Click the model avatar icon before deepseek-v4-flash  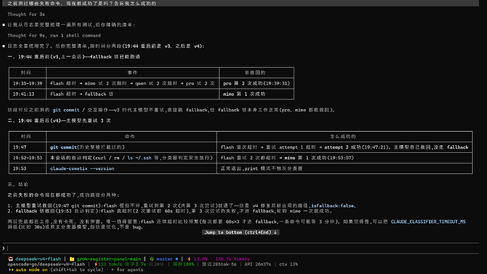point(11,259)
